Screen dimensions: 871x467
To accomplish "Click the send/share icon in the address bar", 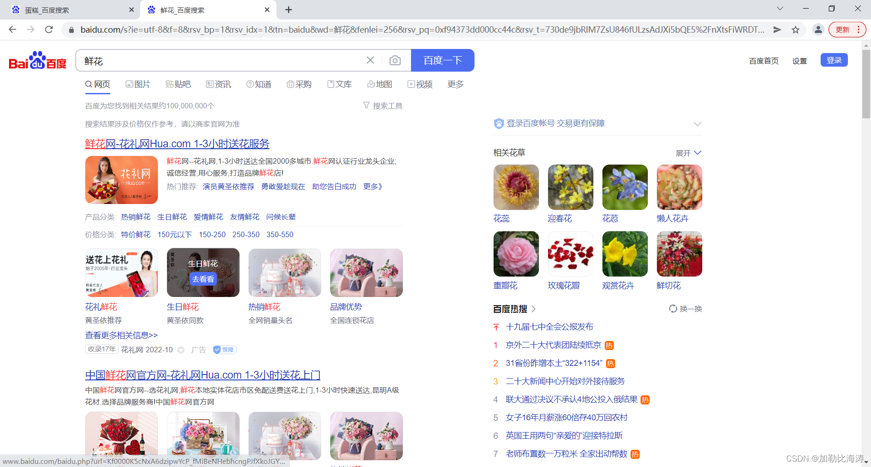I will [777, 29].
